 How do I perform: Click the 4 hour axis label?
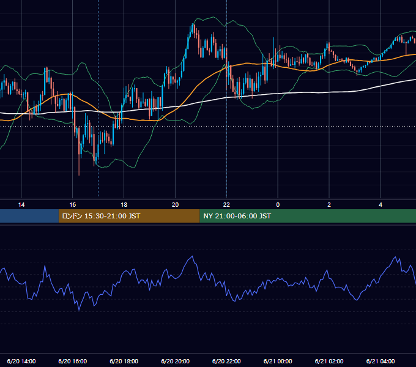coord(381,205)
